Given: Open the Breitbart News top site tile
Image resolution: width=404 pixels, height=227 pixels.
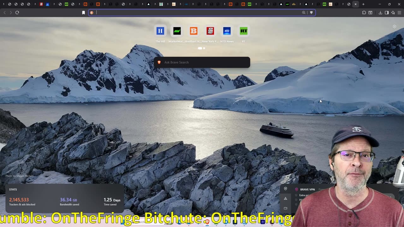Looking at the screenshot, I should pos(193,31).
